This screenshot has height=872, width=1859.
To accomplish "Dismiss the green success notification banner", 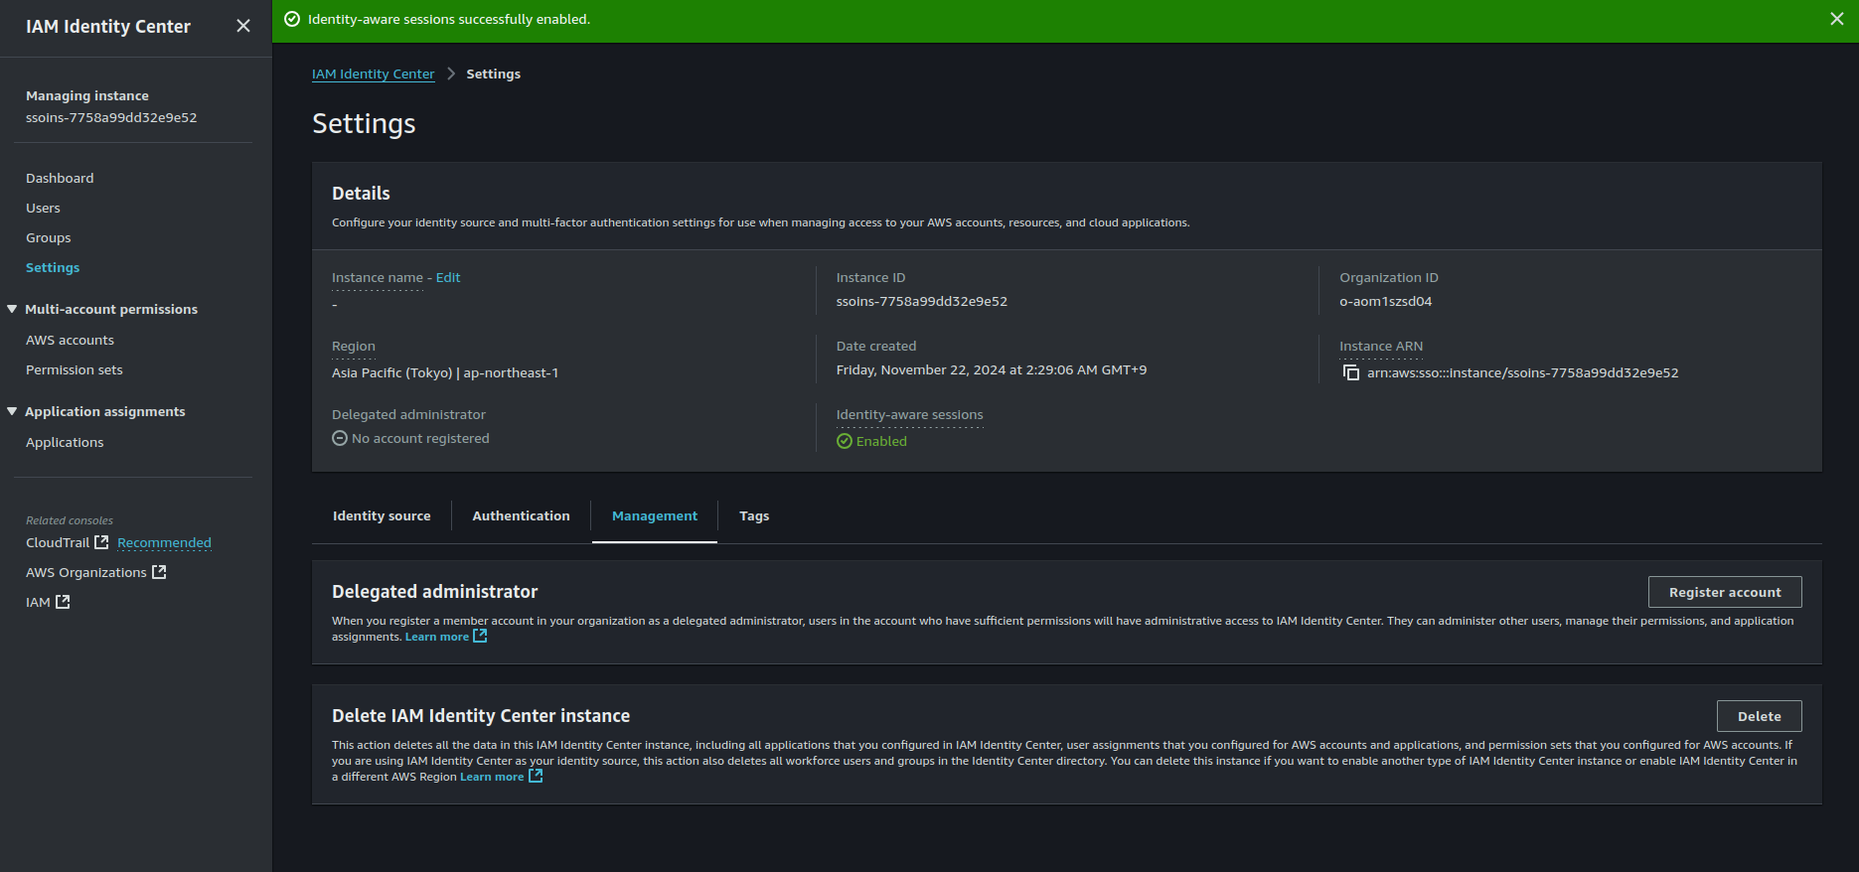I will pos(1837,19).
